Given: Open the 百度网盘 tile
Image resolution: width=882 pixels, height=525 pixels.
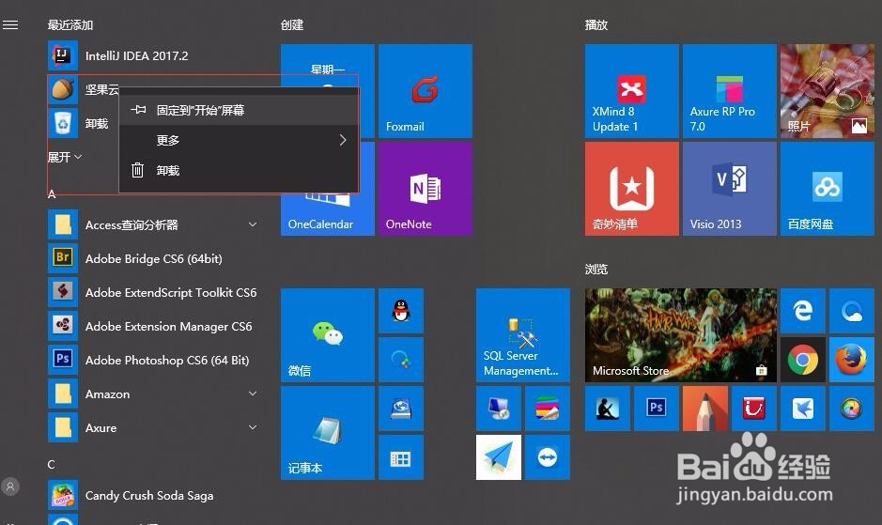Looking at the screenshot, I should (x=827, y=189).
